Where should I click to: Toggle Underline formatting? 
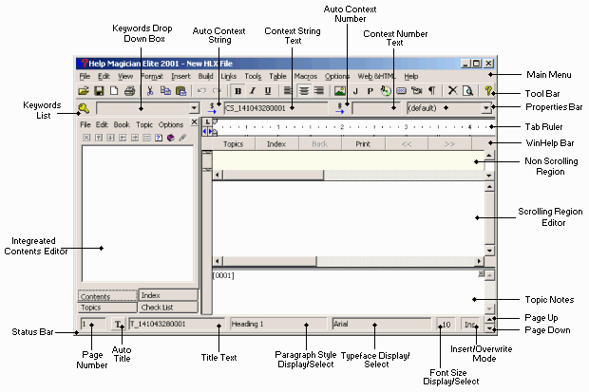tap(268, 91)
